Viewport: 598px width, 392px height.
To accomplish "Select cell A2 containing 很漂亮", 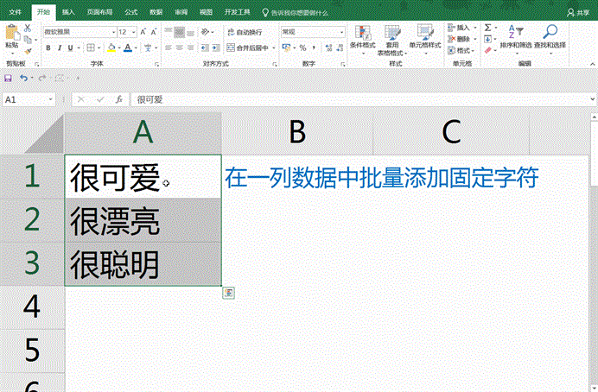I will click(142, 222).
